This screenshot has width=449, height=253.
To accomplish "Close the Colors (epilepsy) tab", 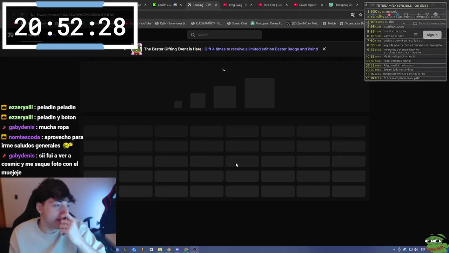I will click(x=322, y=5).
